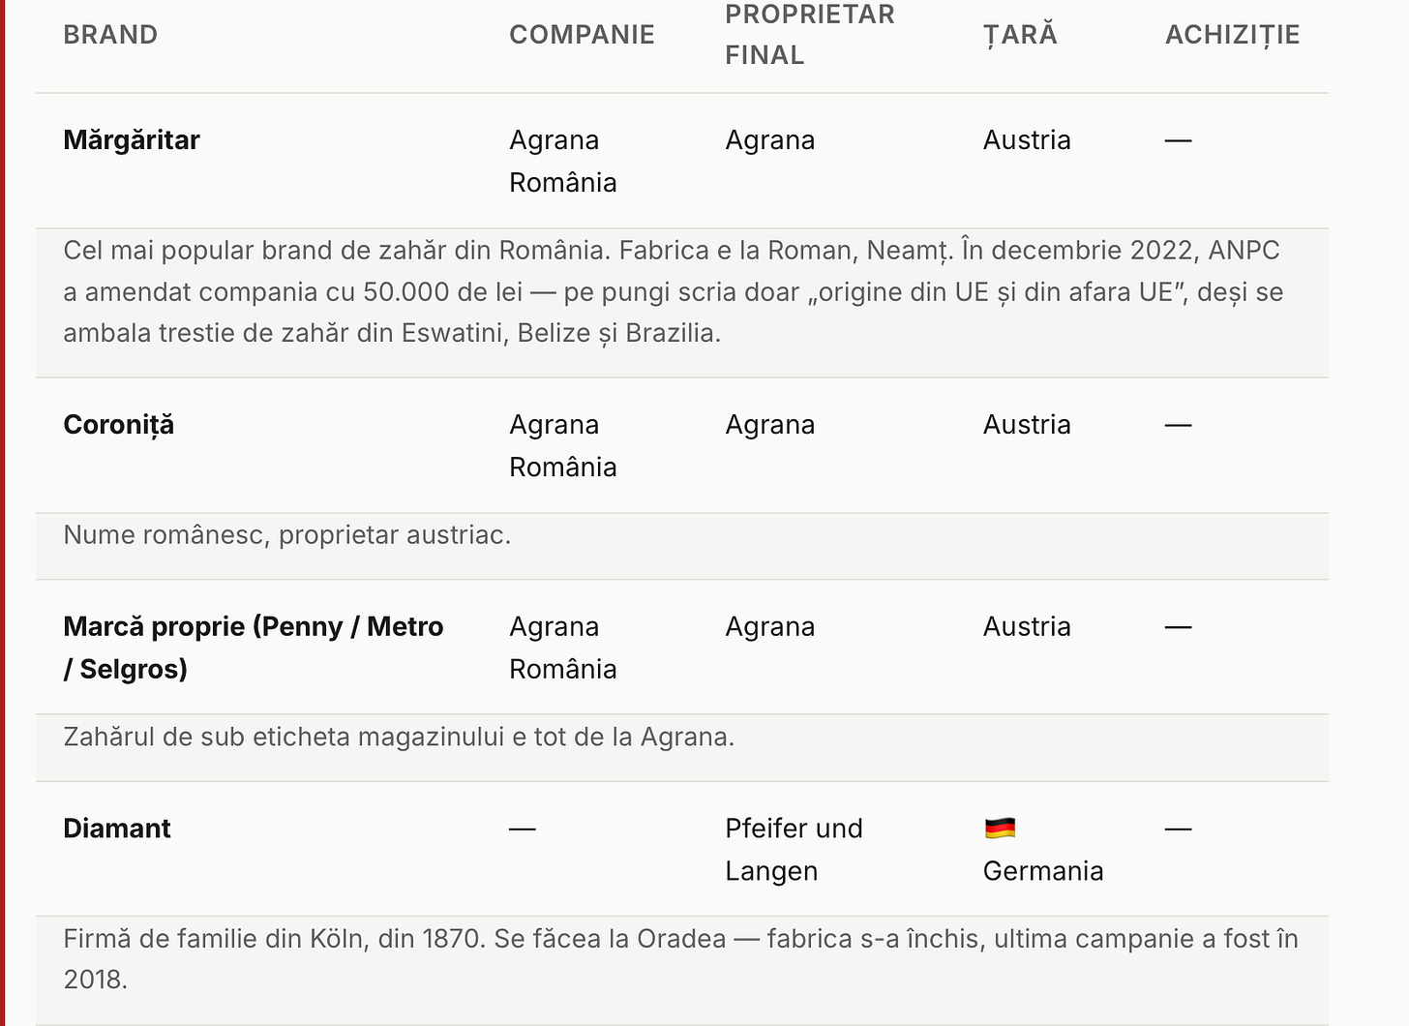
Task: Select the Mărgăritar brand name
Action: tap(132, 140)
